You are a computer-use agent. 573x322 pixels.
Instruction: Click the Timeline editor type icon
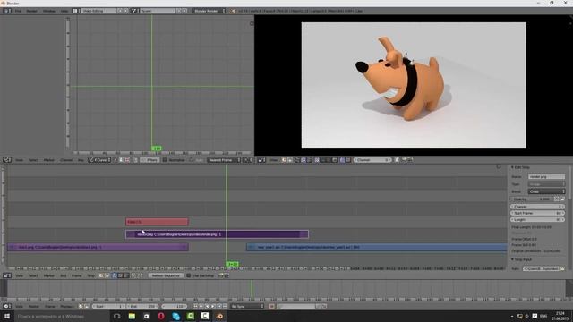(x=7, y=306)
